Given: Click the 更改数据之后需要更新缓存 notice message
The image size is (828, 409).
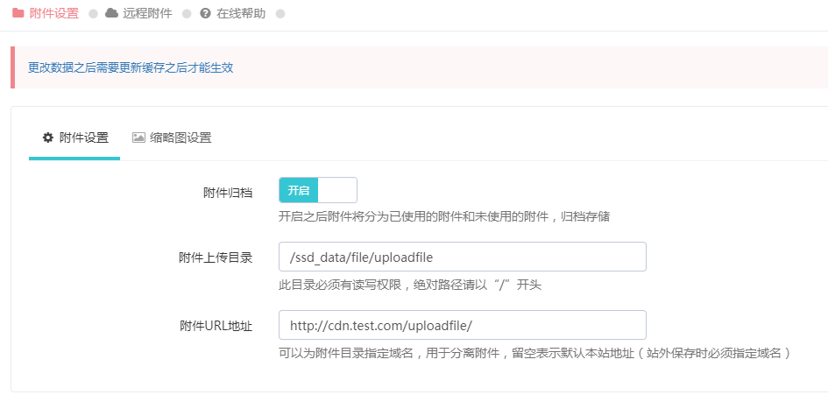Looking at the screenshot, I should pyautogui.click(x=131, y=67).
